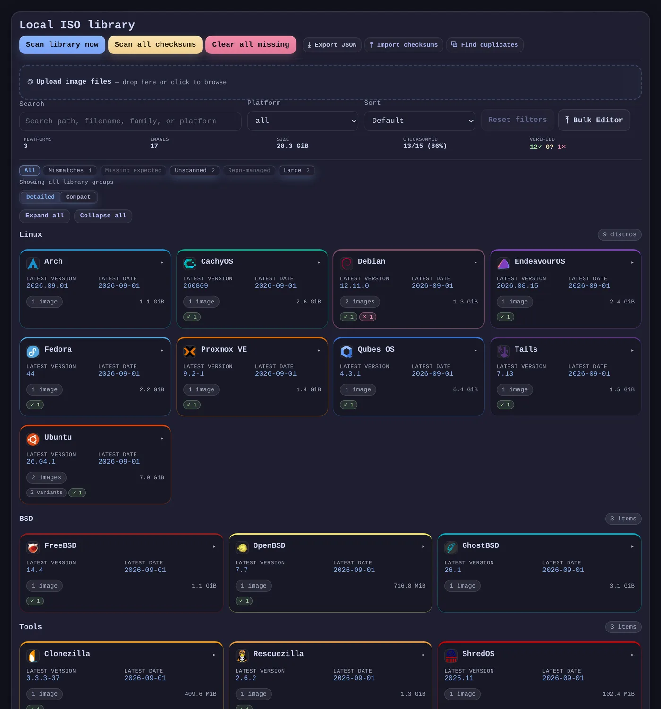The width and height of the screenshot is (661, 709).
Task: Click Reset filters
Action: coord(517,120)
